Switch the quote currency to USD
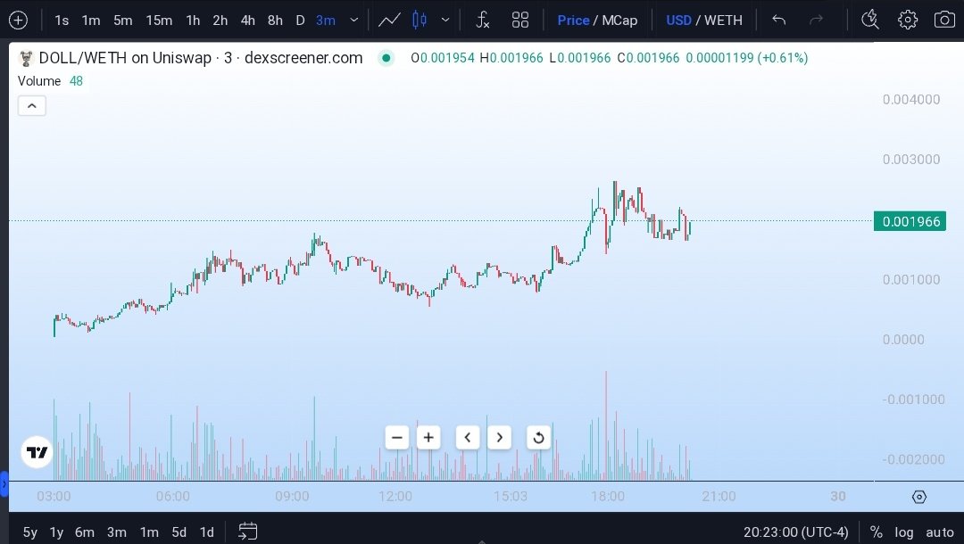 pos(678,21)
